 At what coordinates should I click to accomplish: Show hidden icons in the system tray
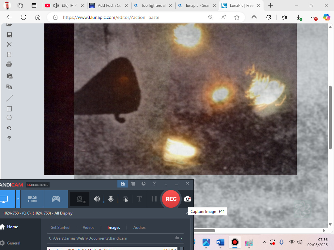(x=265, y=242)
